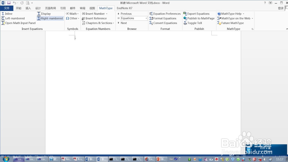Click Export Equations

point(196,14)
